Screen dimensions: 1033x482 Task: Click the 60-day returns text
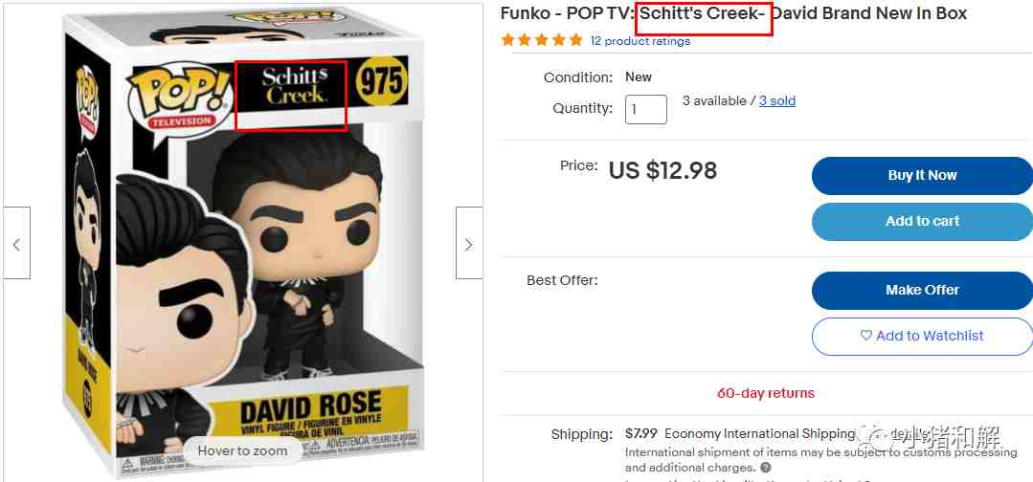pos(765,393)
